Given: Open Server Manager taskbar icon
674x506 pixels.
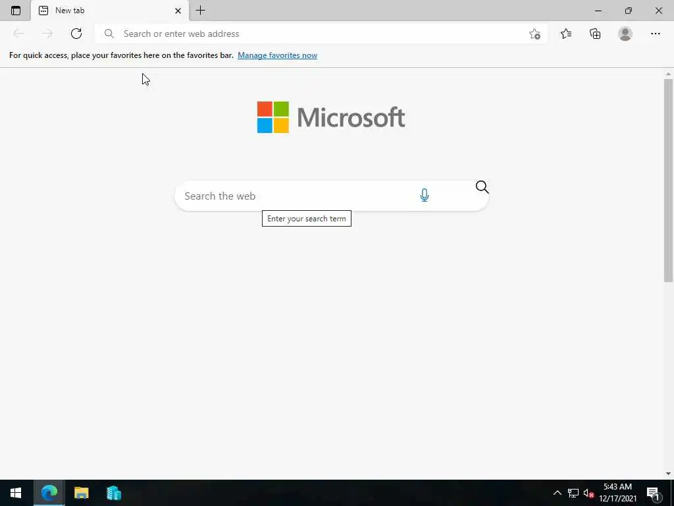Looking at the screenshot, I should (x=114, y=493).
